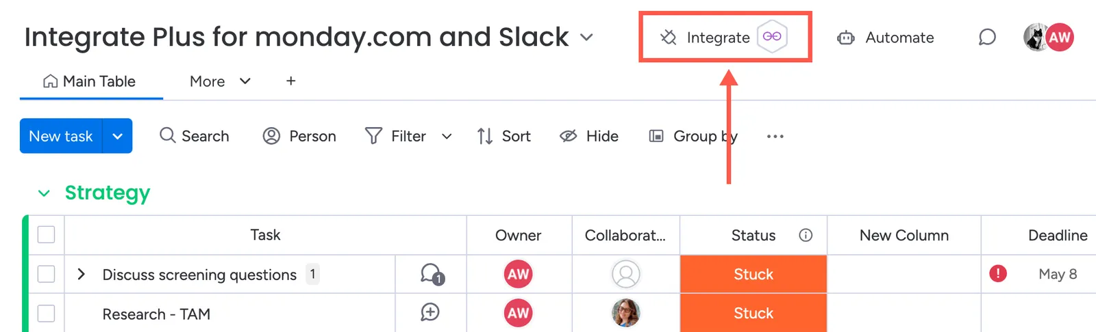The image size is (1096, 332).
Task: Open the More views dropdown
Action: click(220, 81)
